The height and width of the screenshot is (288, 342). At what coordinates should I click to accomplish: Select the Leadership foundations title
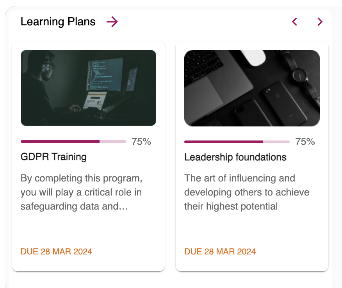[235, 157]
